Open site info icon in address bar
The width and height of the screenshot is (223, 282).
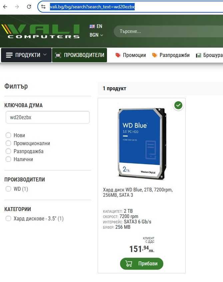pos(43,7)
